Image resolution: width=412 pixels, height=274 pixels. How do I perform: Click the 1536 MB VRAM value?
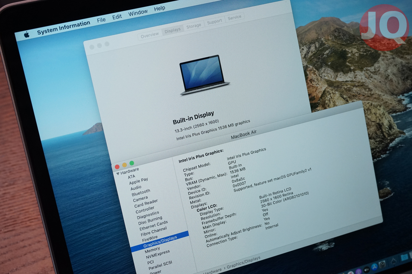pos(238,171)
